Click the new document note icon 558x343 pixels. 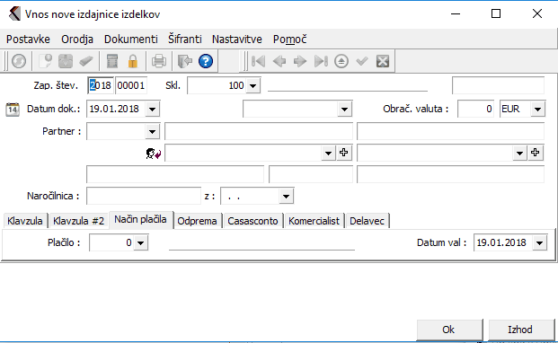pyautogui.click(x=45, y=61)
